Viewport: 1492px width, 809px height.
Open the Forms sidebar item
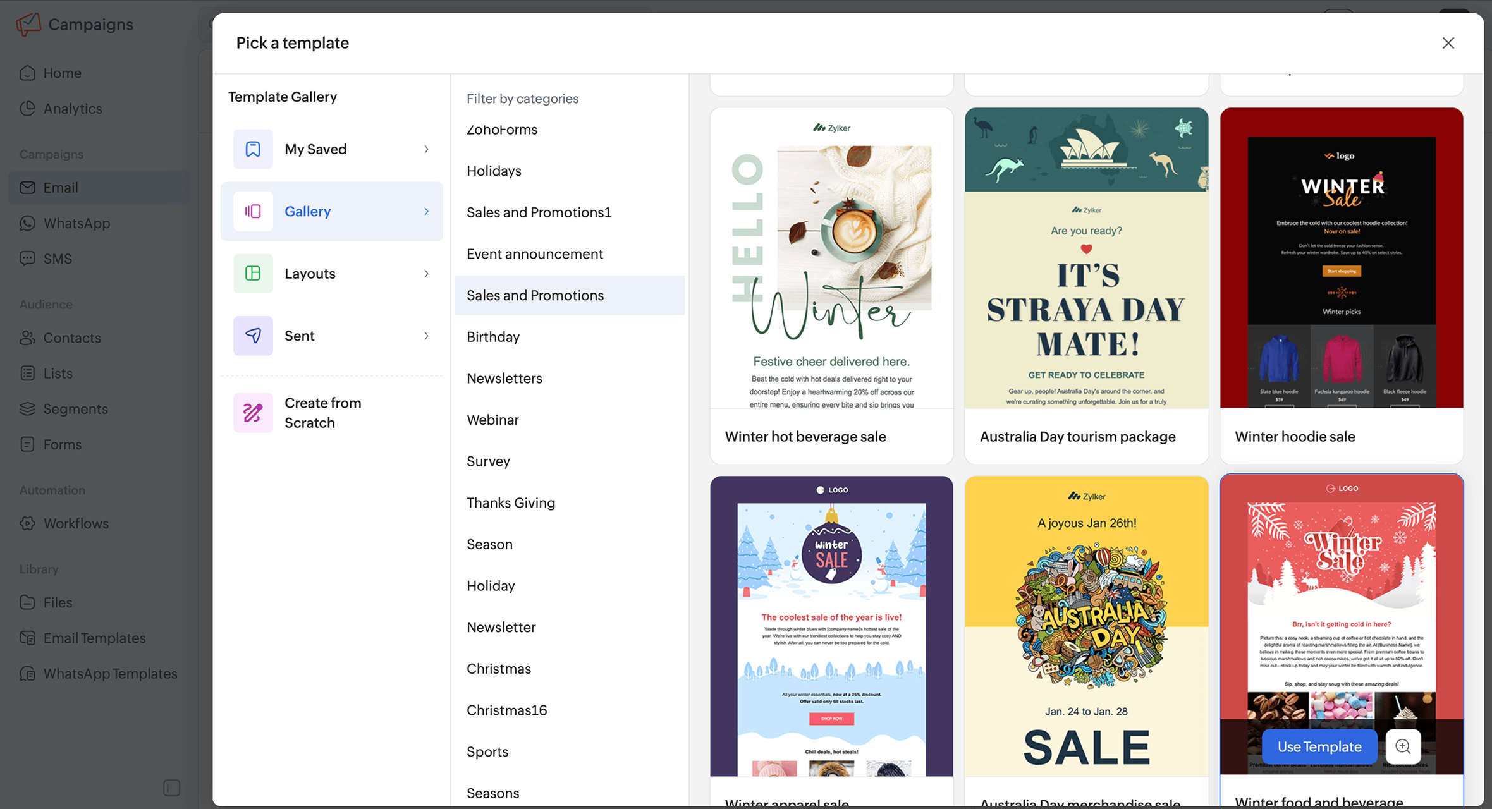coord(62,444)
